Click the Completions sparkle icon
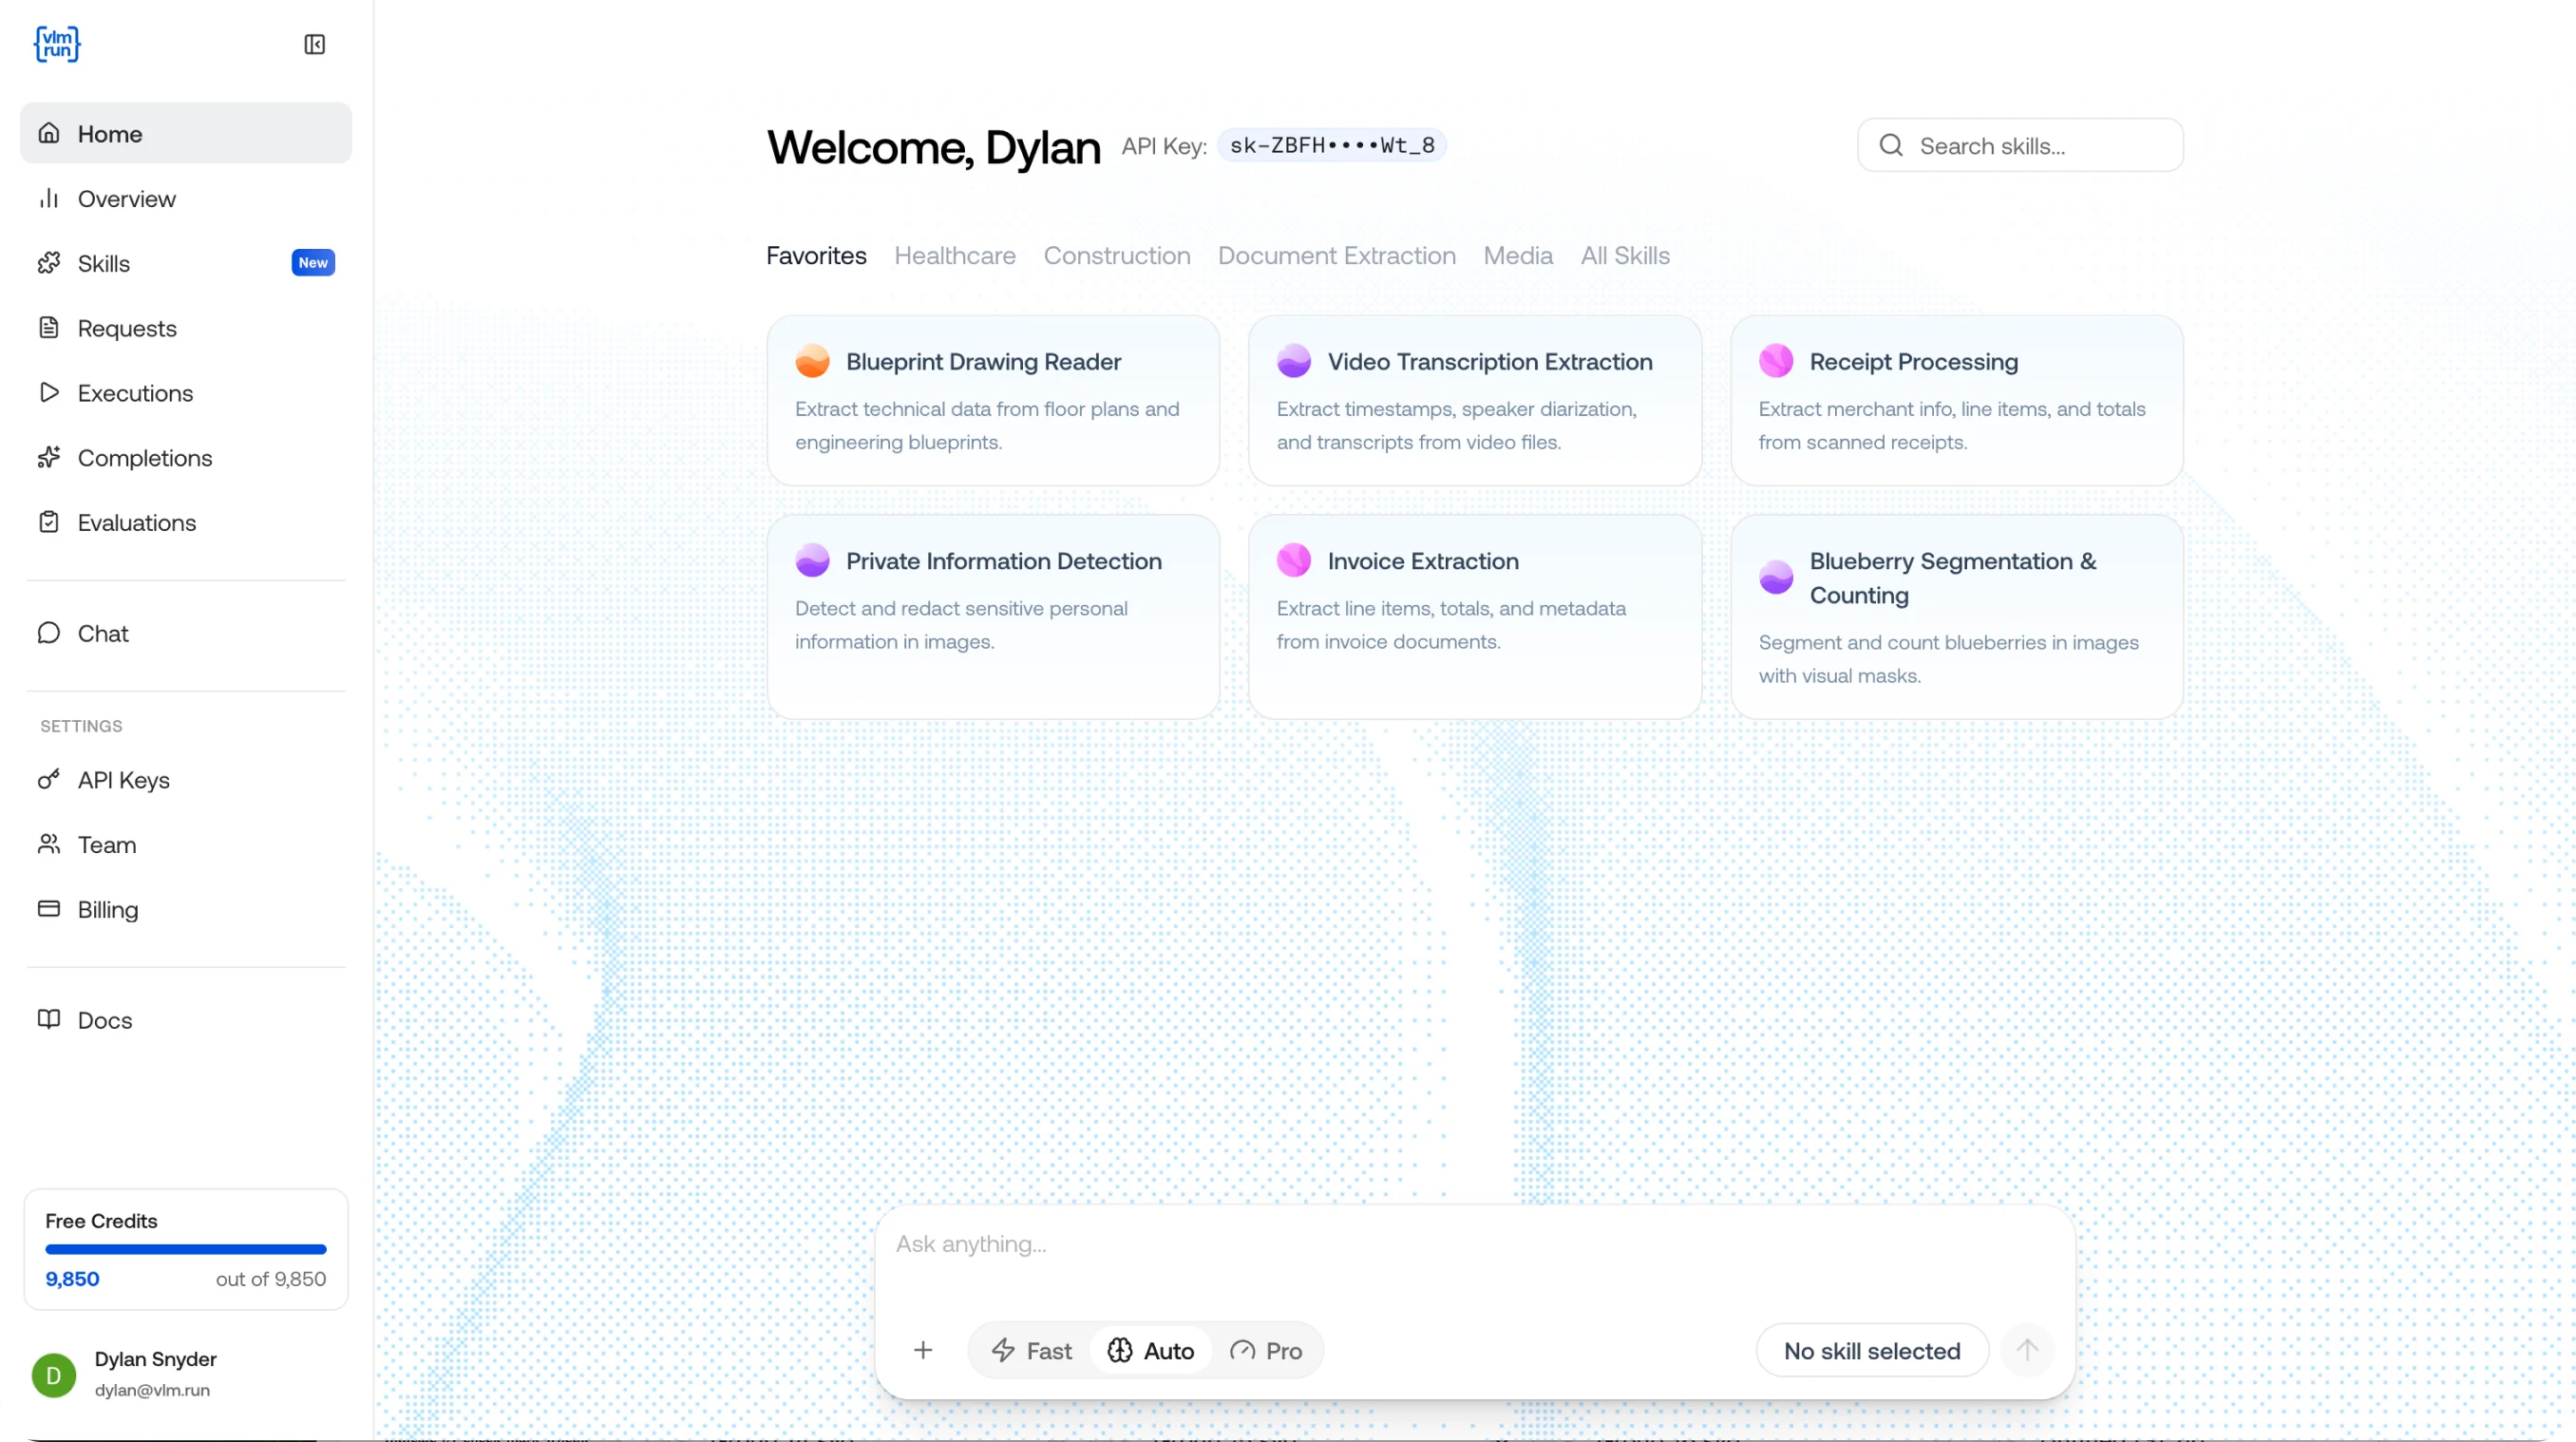2576x1442 pixels. tap(49, 457)
